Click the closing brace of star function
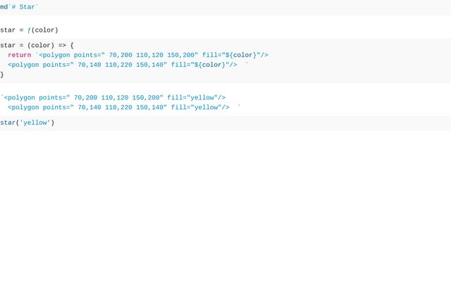The width and height of the screenshot is (451, 282). pyautogui.click(x=2, y=75)
